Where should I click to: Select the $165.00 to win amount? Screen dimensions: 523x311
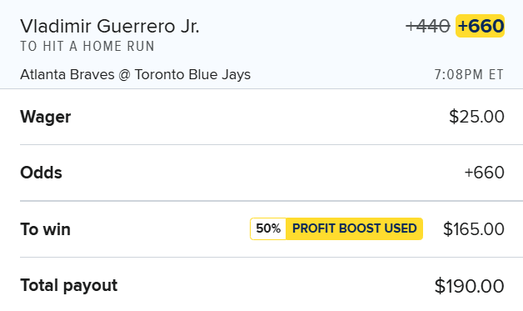tap(474, 229)
